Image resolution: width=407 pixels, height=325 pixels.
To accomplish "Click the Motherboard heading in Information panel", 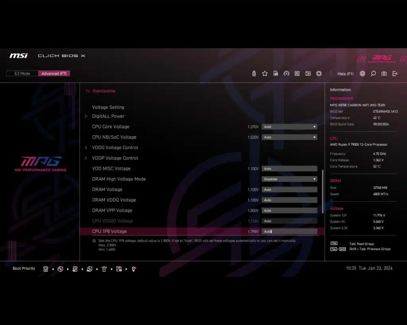I will tap(341, 98).
